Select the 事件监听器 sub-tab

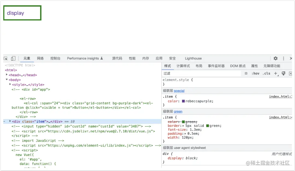pyautogui.click(x=216, y=66)
